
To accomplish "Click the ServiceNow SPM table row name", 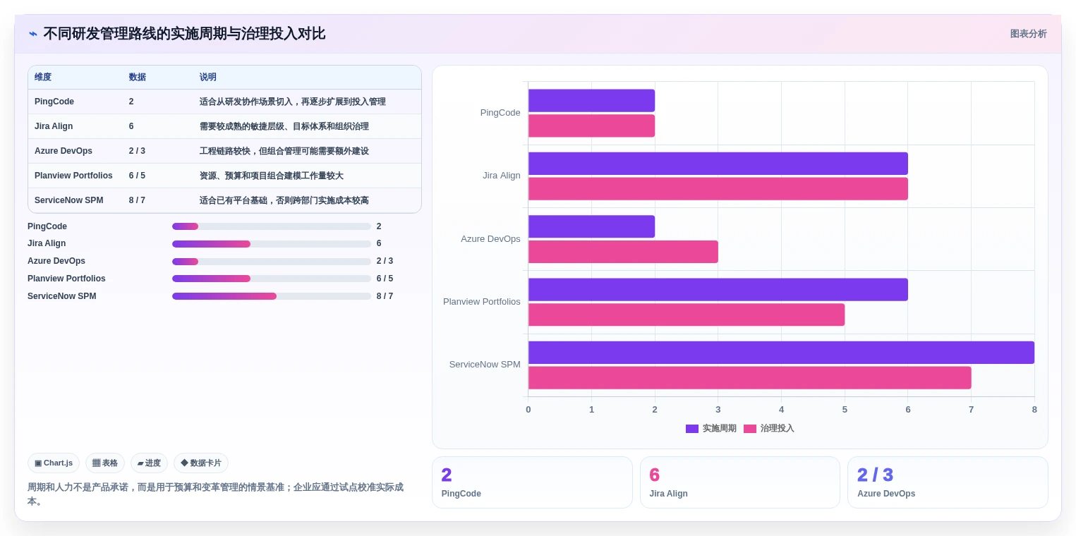I will 69,200.
